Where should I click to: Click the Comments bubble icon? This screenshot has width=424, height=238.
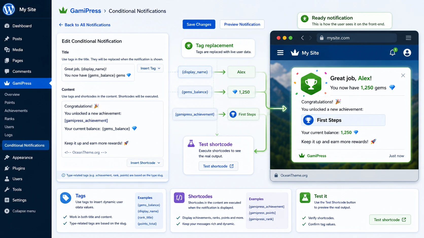pos(7,71)
